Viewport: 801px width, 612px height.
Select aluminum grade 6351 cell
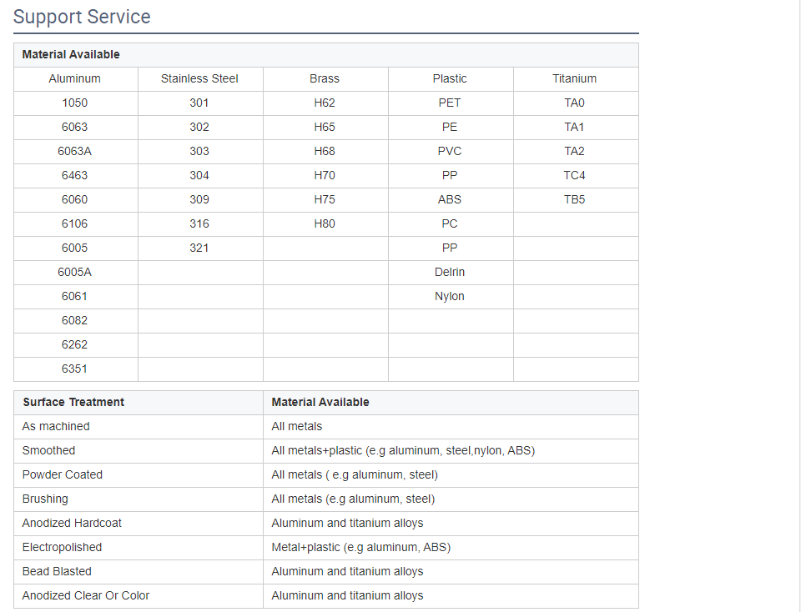pos(76,369)
